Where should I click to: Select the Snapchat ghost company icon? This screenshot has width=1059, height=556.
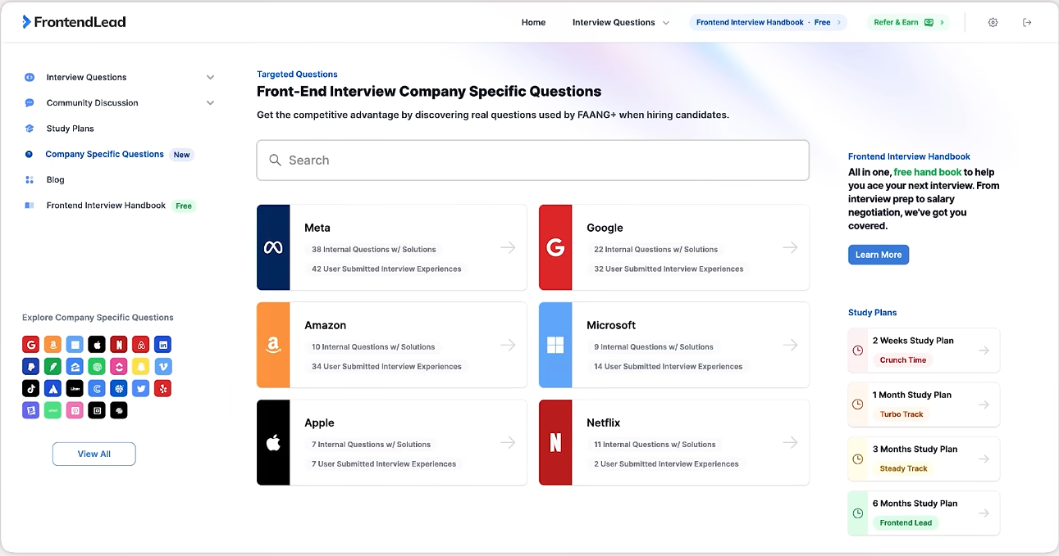point(141,367)
